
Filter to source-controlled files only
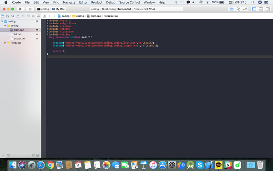[x=37, y=155]
